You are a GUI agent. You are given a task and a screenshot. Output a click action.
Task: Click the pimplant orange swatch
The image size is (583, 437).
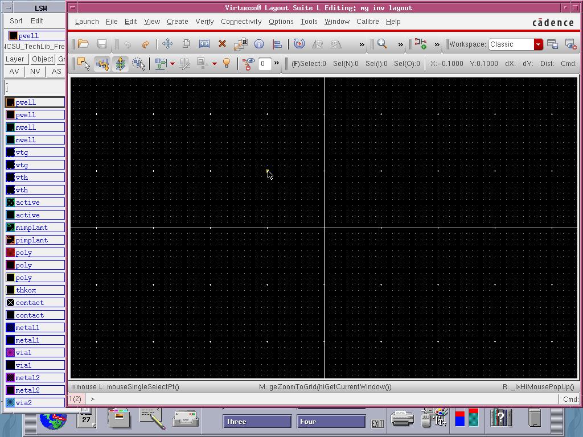tap(10, 240)
